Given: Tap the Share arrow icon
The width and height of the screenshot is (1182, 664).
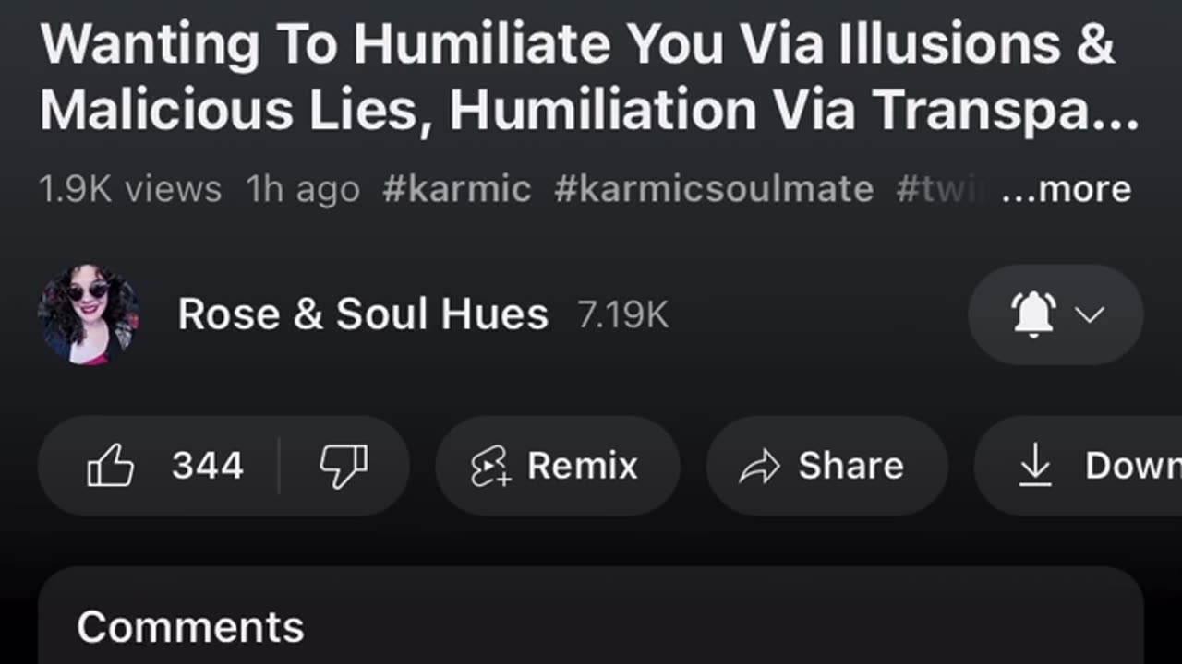Looking at the screenshot, I should (760, 467).
